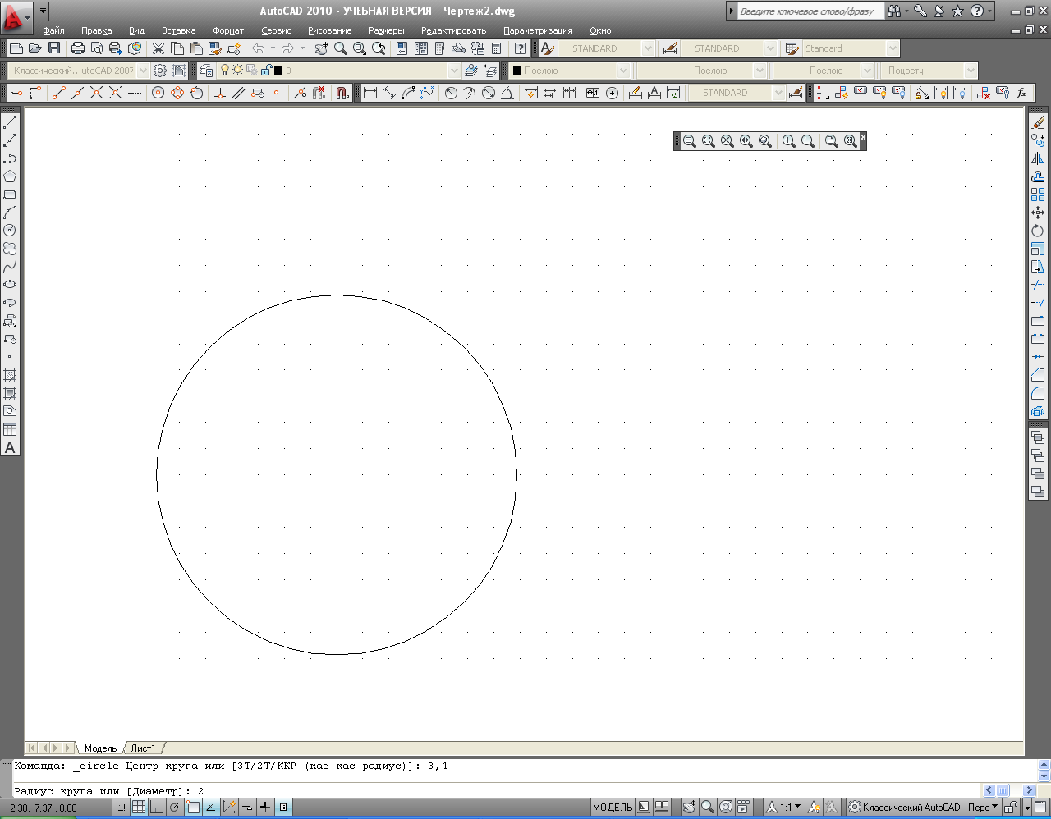The width and height of the screenshot is (1051, 819).
Task: Click coordinates readout 2.30, 7.37, 0.00
Action: tap(44, 808)
